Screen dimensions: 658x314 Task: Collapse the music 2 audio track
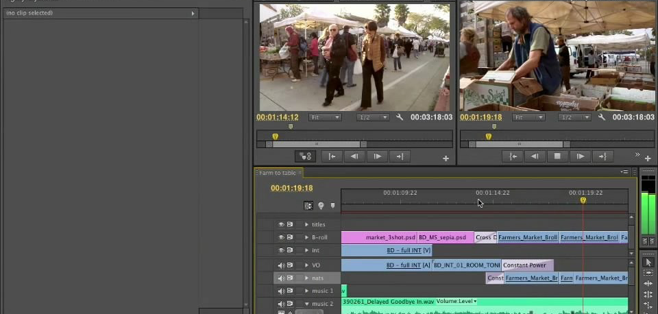point(306,304)
